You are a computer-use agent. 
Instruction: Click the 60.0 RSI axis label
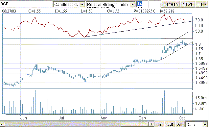pos(199,25)
